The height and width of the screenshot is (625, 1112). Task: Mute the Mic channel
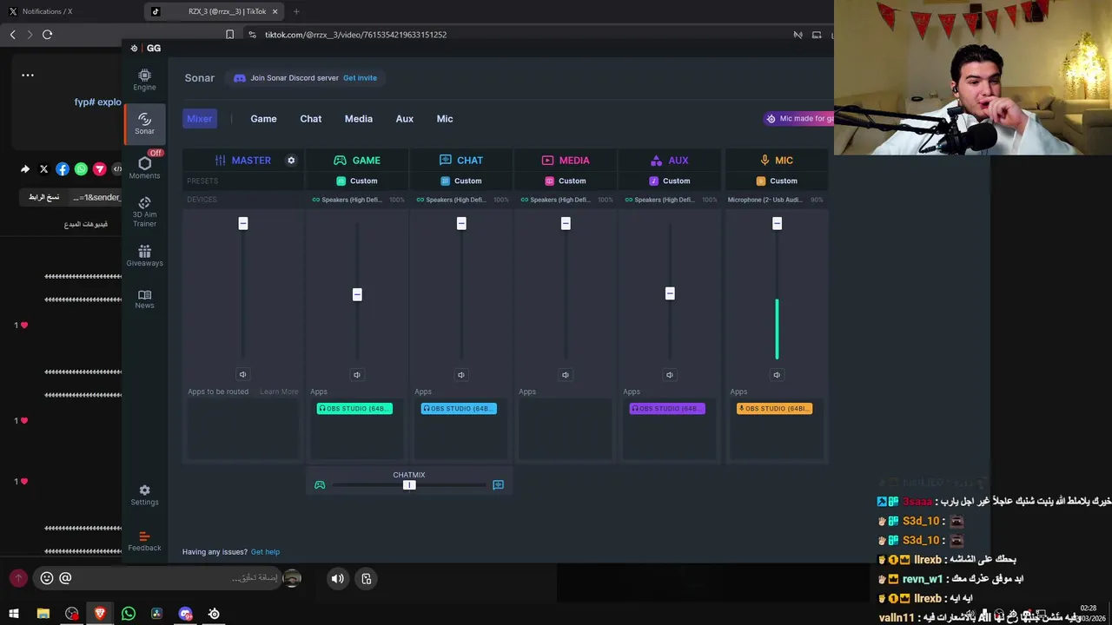point(777,375)
